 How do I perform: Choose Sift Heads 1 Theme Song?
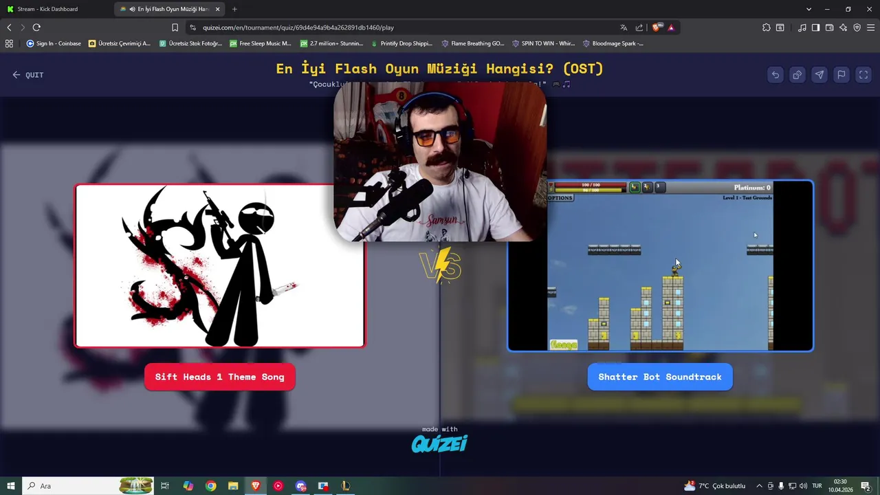click(219, 377)
